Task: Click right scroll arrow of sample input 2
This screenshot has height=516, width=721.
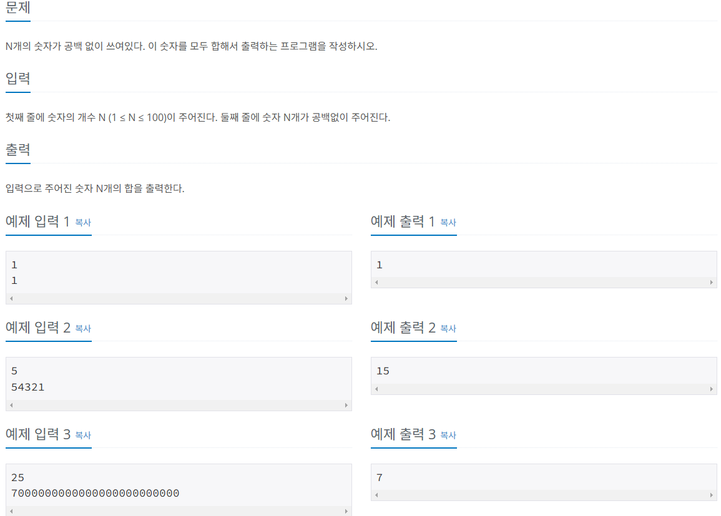Action: click(346, 406)
